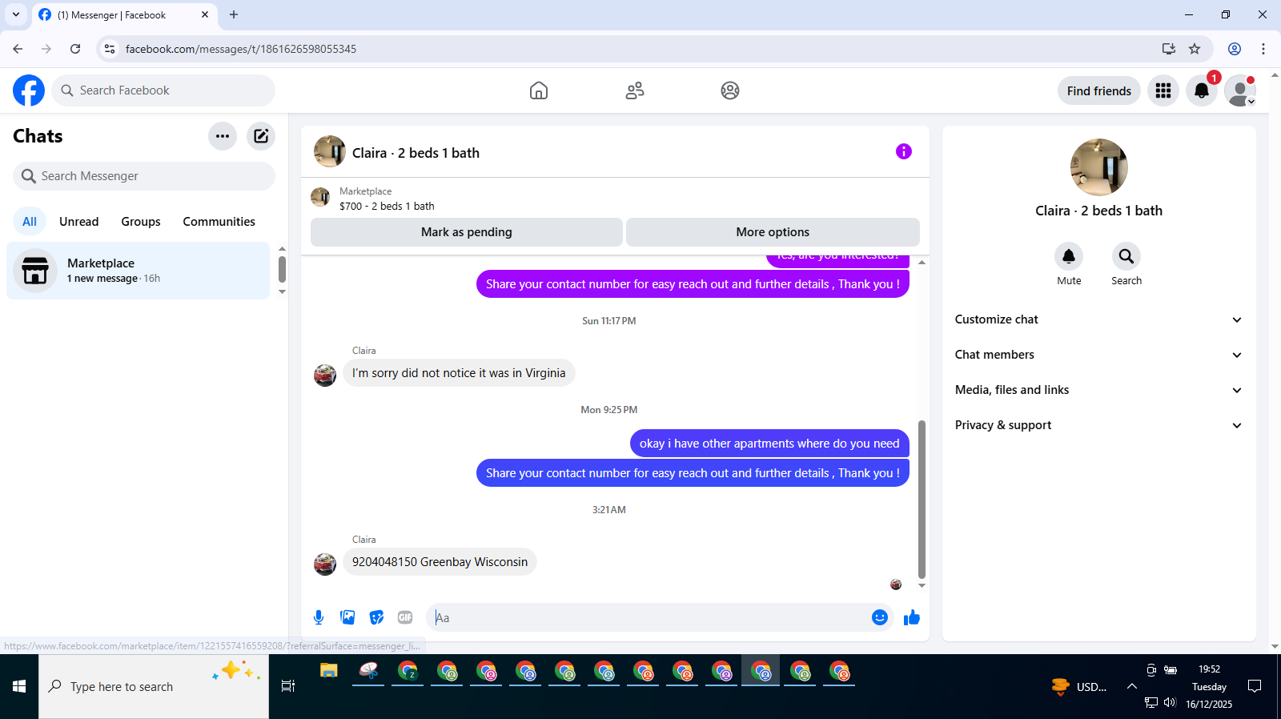Image resolution: width=1281 pixels, height=719 pixels.
Task: Open Chrome three-dot menu
Action: [x=1263, y=49]
